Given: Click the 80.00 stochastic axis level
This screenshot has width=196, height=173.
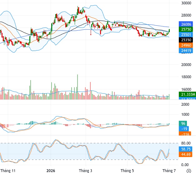Looking at the screenshot, I should coord(186,143).
